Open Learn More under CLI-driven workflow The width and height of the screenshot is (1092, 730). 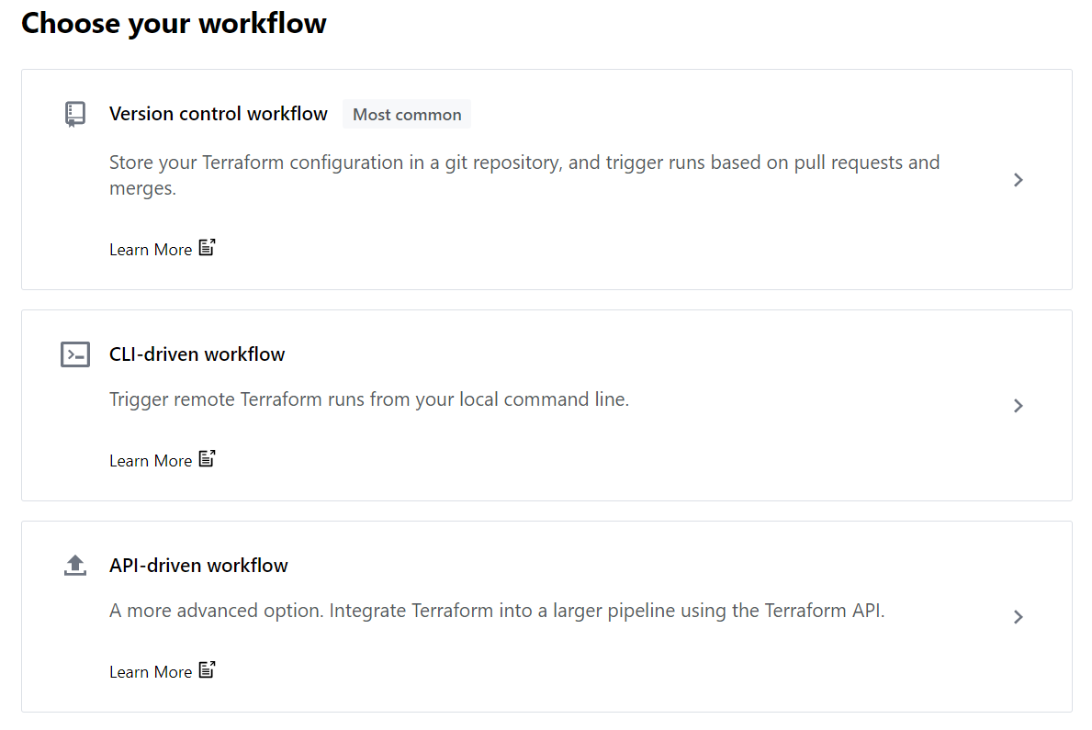click(151, 461)
